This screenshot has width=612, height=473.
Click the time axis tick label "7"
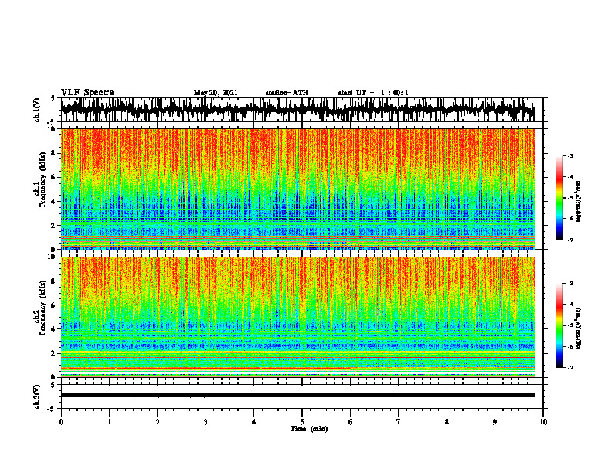pyautogui.click(x=399, y=422)
